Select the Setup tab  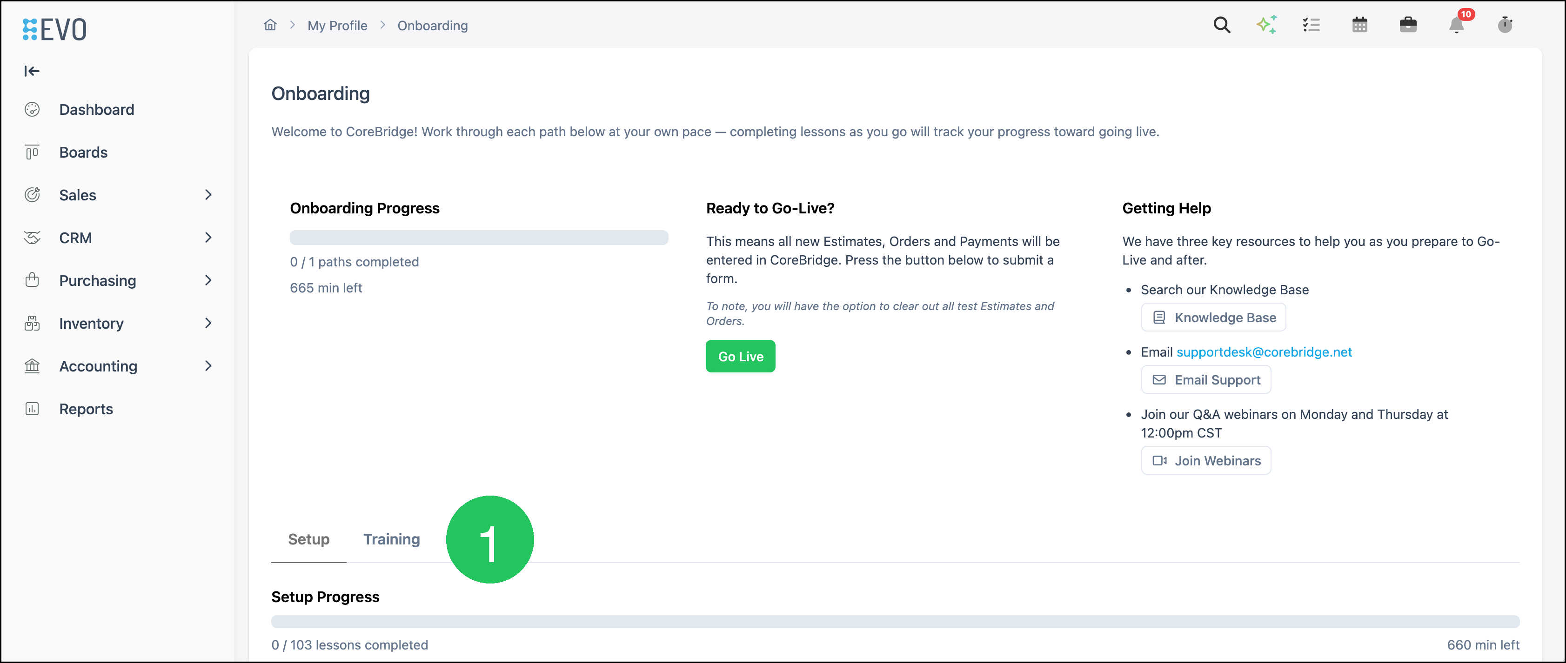pos(309,539)
